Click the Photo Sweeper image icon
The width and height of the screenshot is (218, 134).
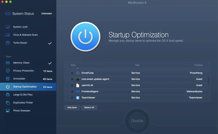8,111
